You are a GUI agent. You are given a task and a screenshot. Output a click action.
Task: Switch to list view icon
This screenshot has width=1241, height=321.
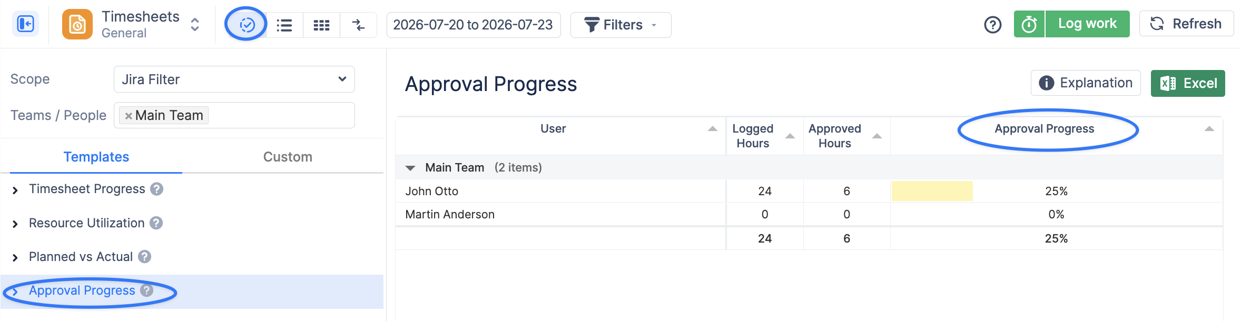284,25
